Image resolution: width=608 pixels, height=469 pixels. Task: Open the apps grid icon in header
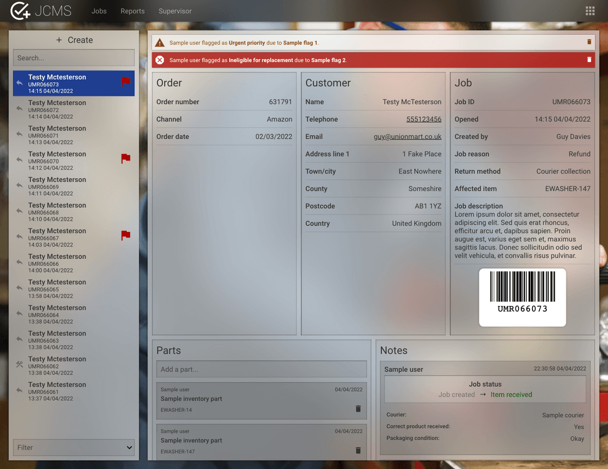coord(590,11)
